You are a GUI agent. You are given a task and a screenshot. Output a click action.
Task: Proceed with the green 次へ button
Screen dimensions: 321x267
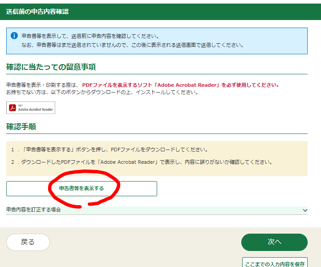(274, 242)
